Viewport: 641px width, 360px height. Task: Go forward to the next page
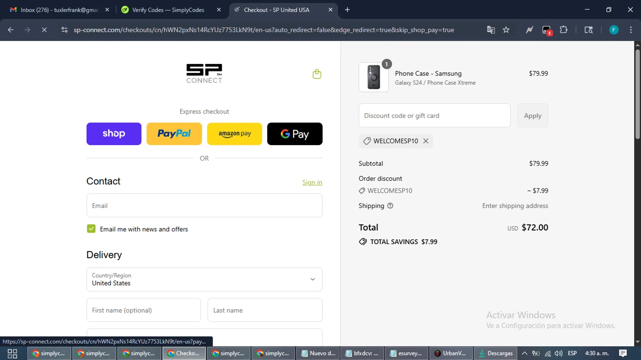click(x=27, y=30)
